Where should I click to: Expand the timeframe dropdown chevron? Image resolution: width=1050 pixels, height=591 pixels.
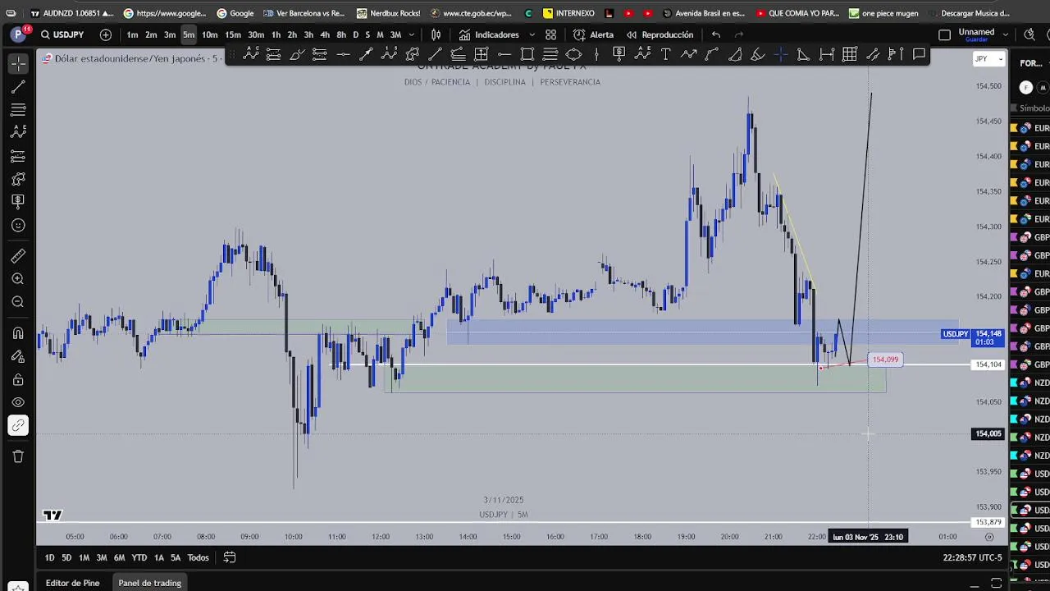pyautogui.click(x=412, y=34)
